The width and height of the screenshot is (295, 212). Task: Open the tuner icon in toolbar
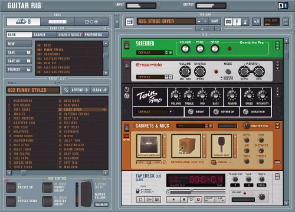(x=237, y=22)
